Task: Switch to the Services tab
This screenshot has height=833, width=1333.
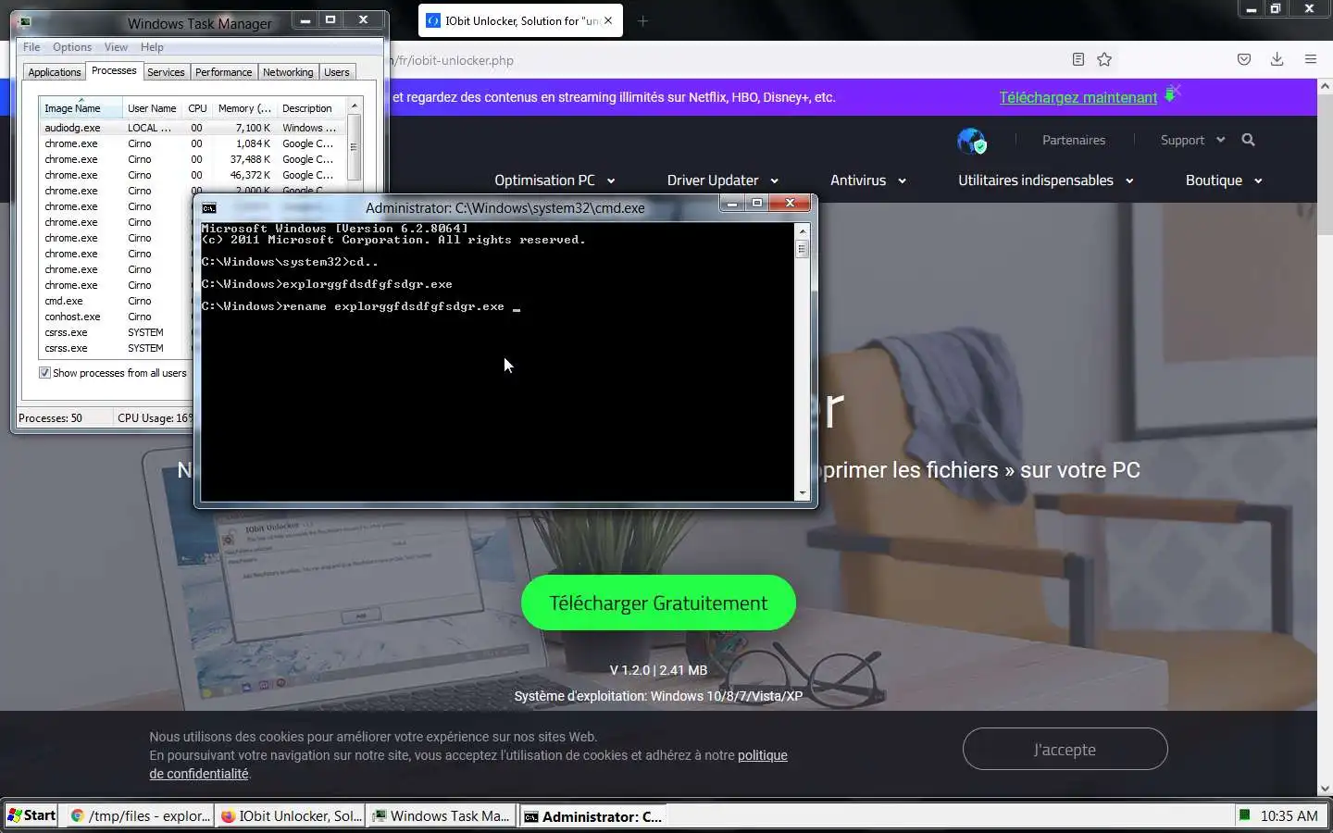Action: (166, 72)
